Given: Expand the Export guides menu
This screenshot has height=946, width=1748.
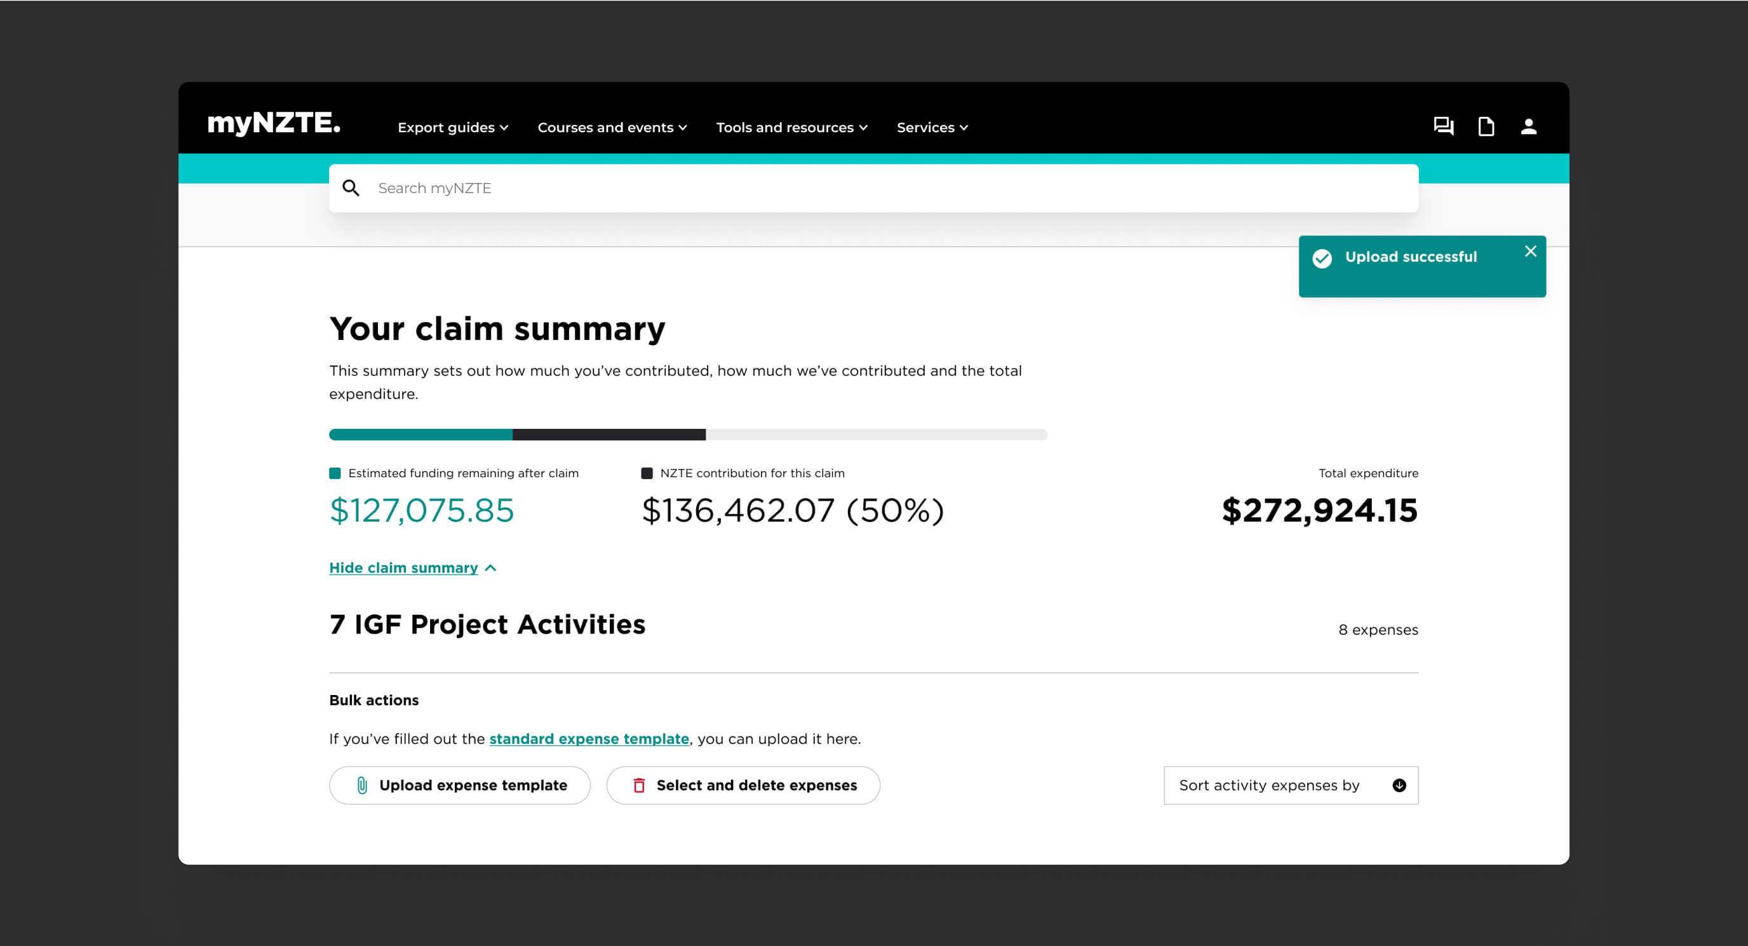Looking at the screenshot, I should coord(453,128).
